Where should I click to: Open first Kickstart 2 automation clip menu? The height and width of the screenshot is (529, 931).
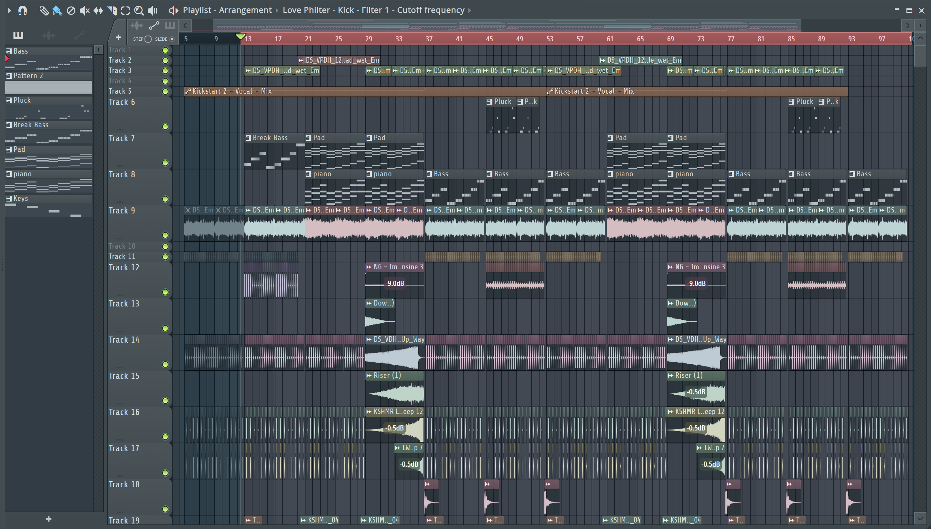click(187, 92)
